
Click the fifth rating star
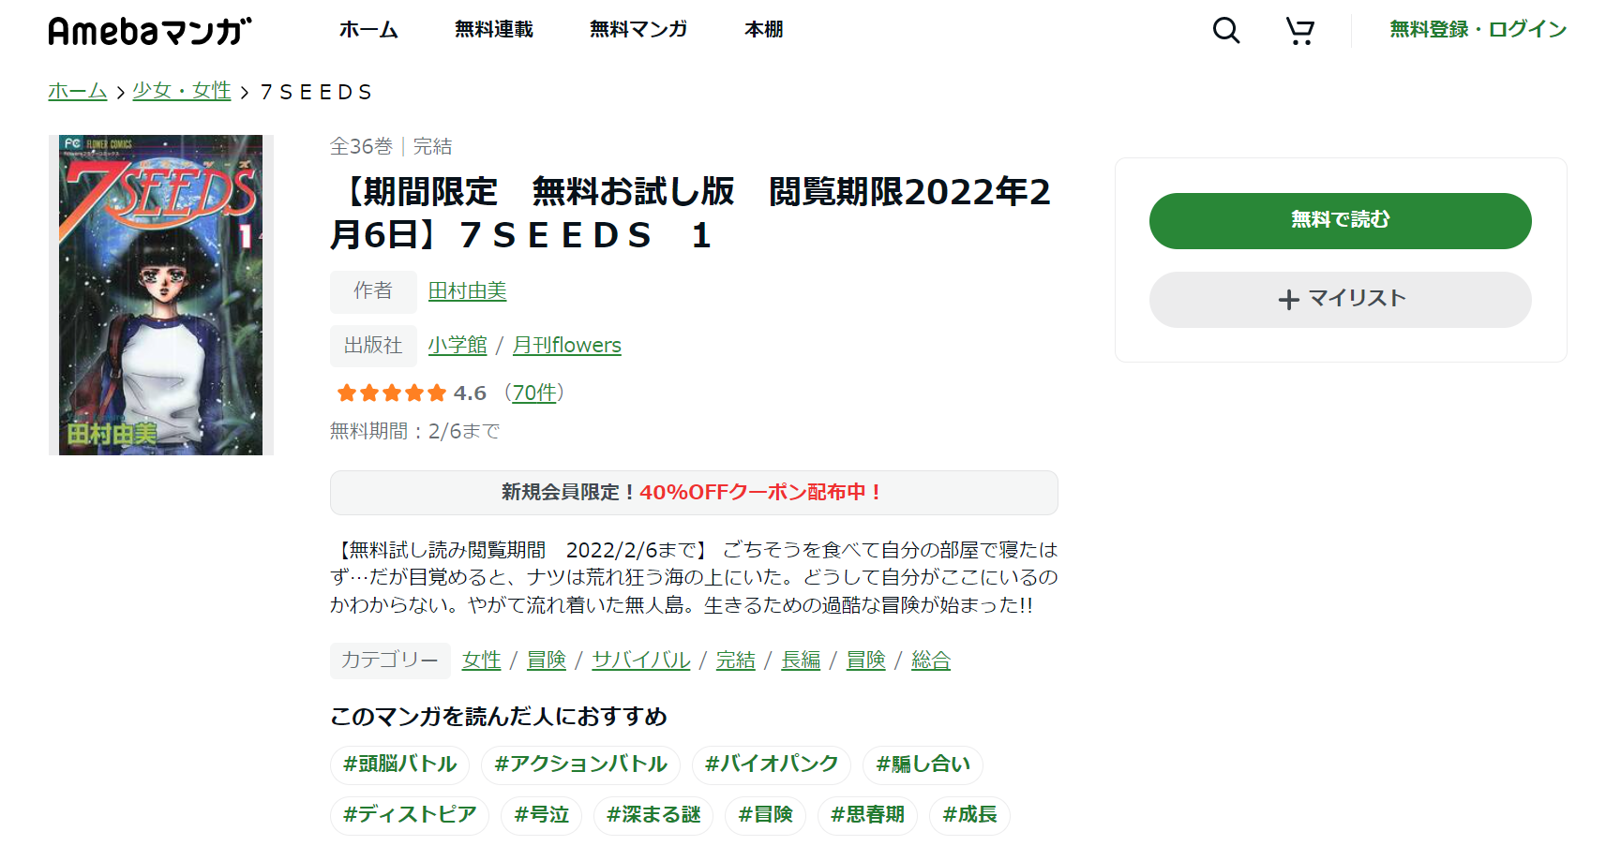click(x=435, y=393)
